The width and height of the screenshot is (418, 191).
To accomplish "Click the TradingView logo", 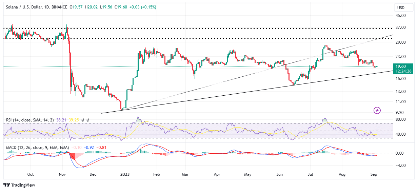I will (6, 185).
